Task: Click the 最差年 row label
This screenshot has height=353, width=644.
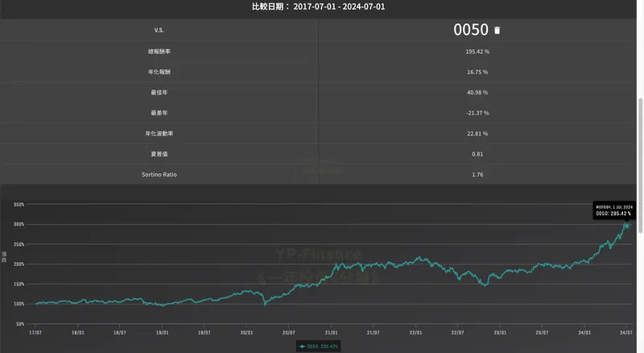Action: [159, 113]
